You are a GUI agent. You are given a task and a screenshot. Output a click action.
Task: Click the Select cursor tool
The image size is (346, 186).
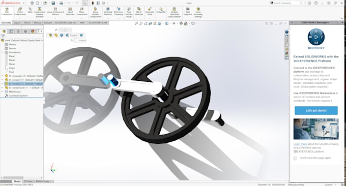pyautogui.click(x=85, y=3)
